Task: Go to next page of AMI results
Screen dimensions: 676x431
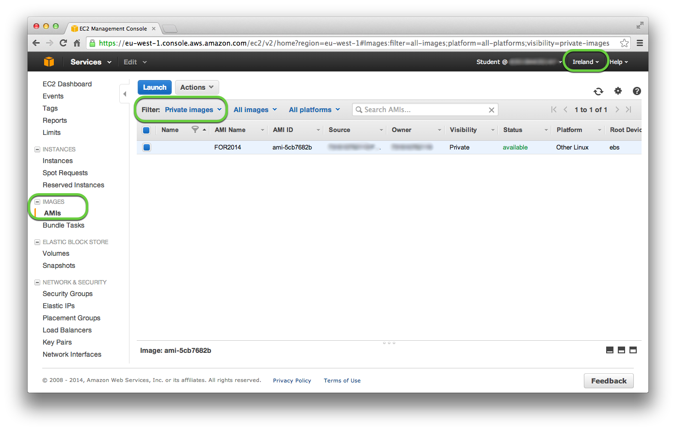Action: pyautogui.click(x=617, y=110)
